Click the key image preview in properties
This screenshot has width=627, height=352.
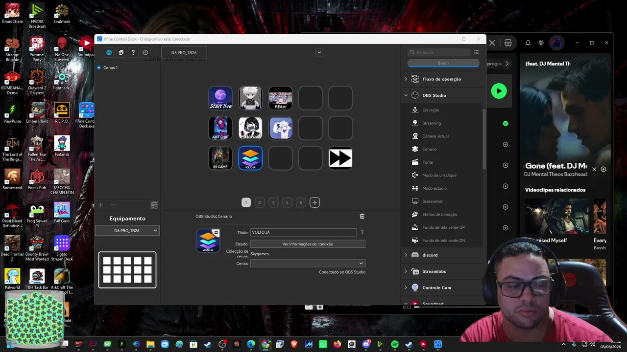[208, 241]
